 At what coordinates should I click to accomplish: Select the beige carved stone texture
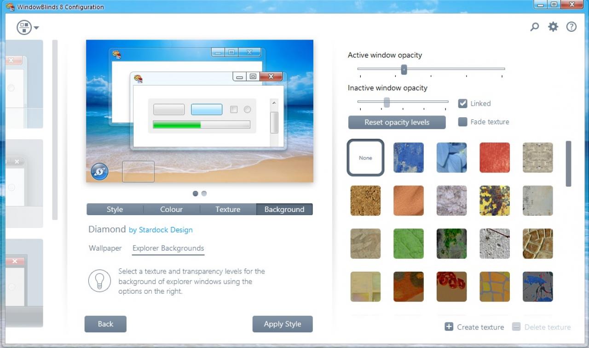coord(538,158)
